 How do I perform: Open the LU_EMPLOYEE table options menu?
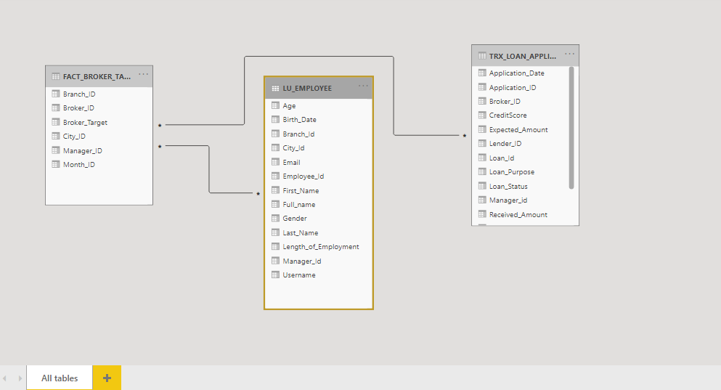click(363, 86)
